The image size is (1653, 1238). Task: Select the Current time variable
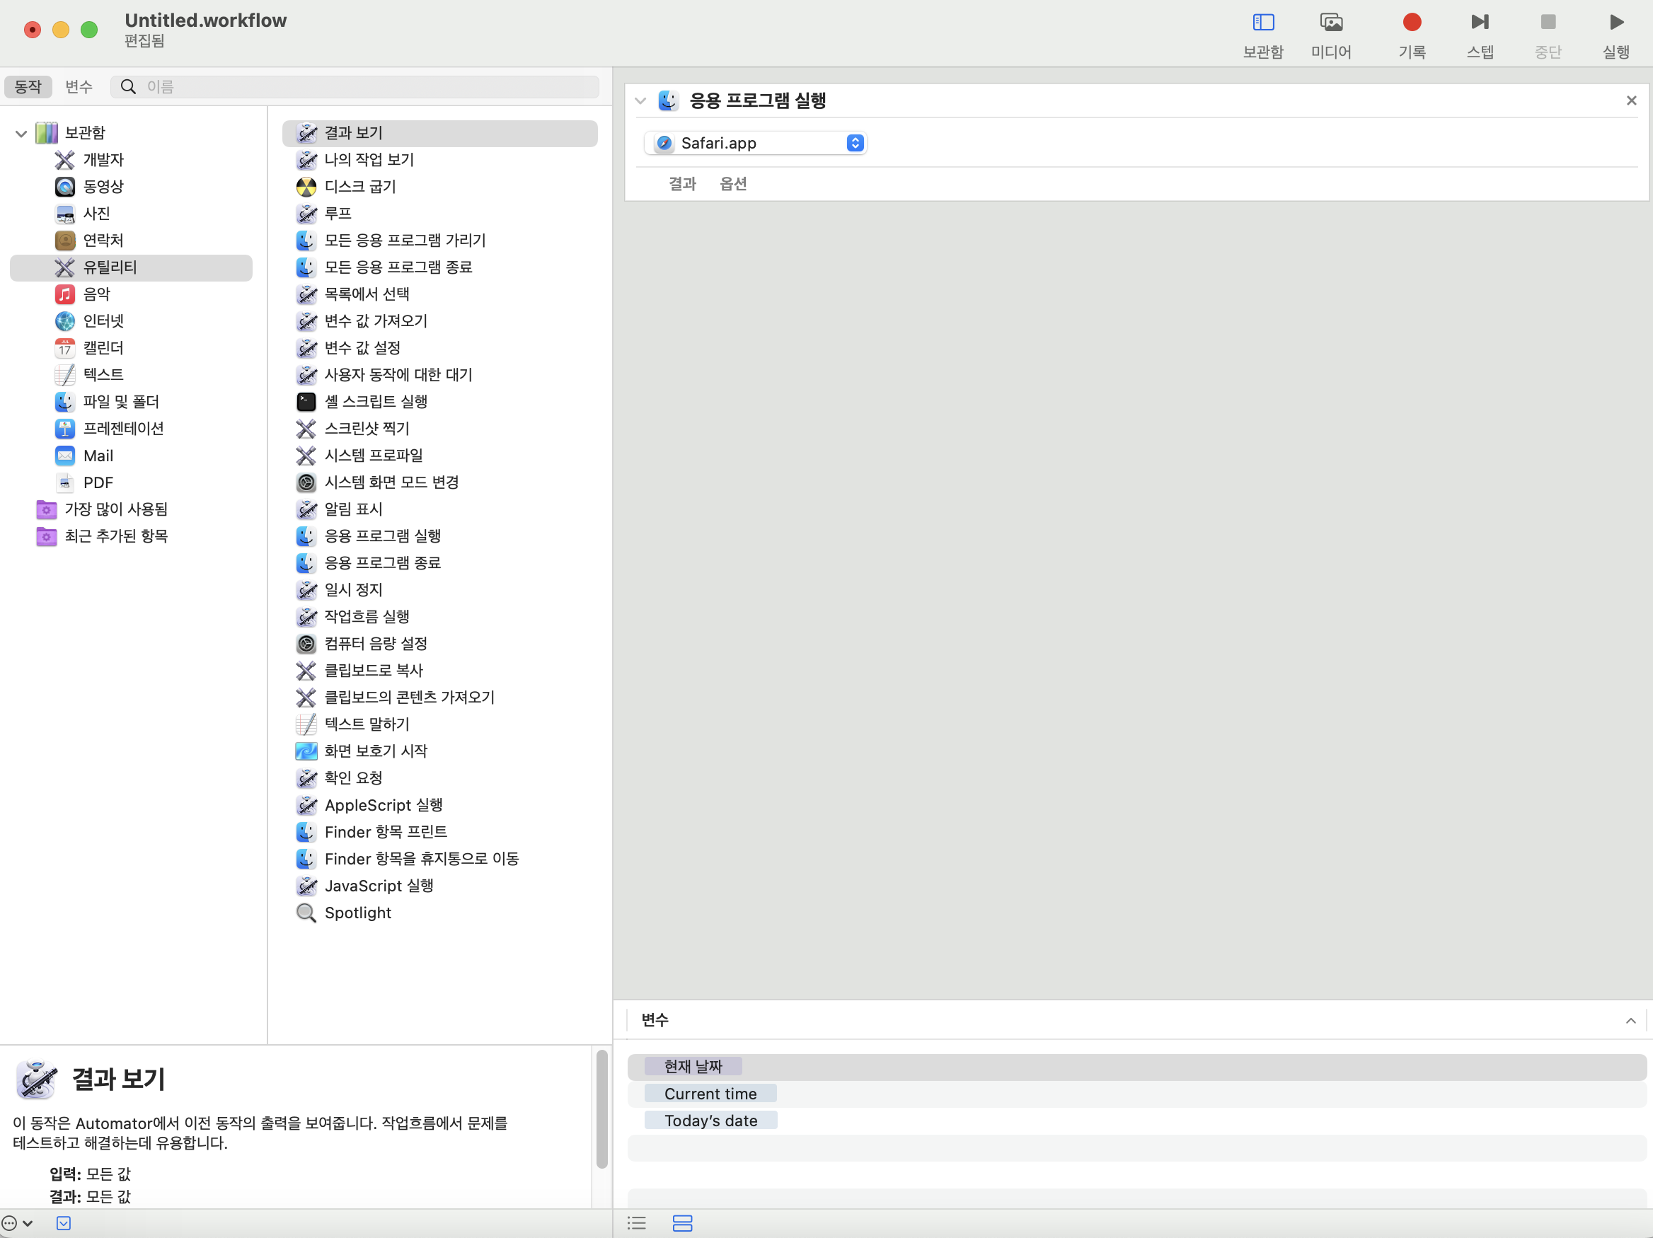point(710,1094)
